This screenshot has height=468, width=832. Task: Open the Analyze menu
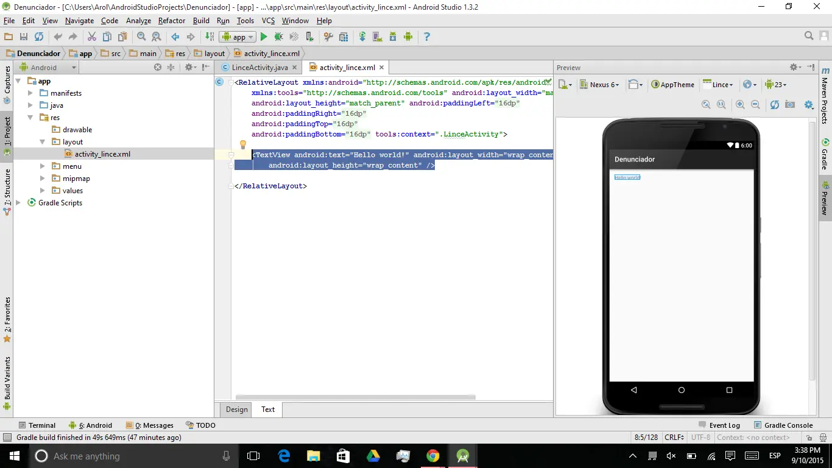pyautogui.click(x=138, y=21)
